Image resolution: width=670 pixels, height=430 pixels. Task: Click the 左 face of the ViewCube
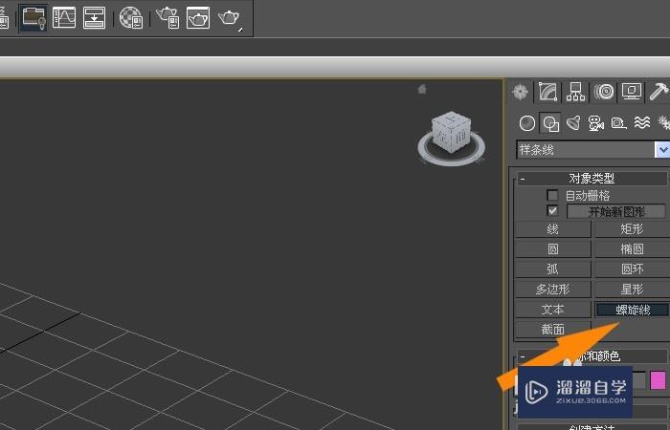coord(441,136)
